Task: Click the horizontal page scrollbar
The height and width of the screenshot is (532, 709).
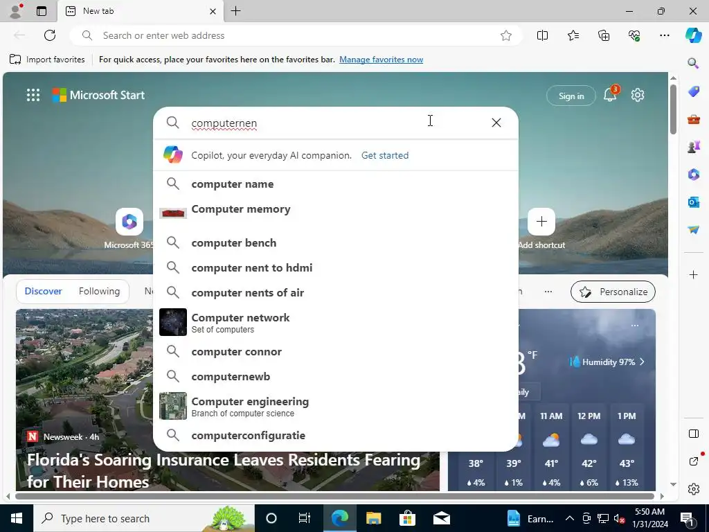Action: click(334, 496)
